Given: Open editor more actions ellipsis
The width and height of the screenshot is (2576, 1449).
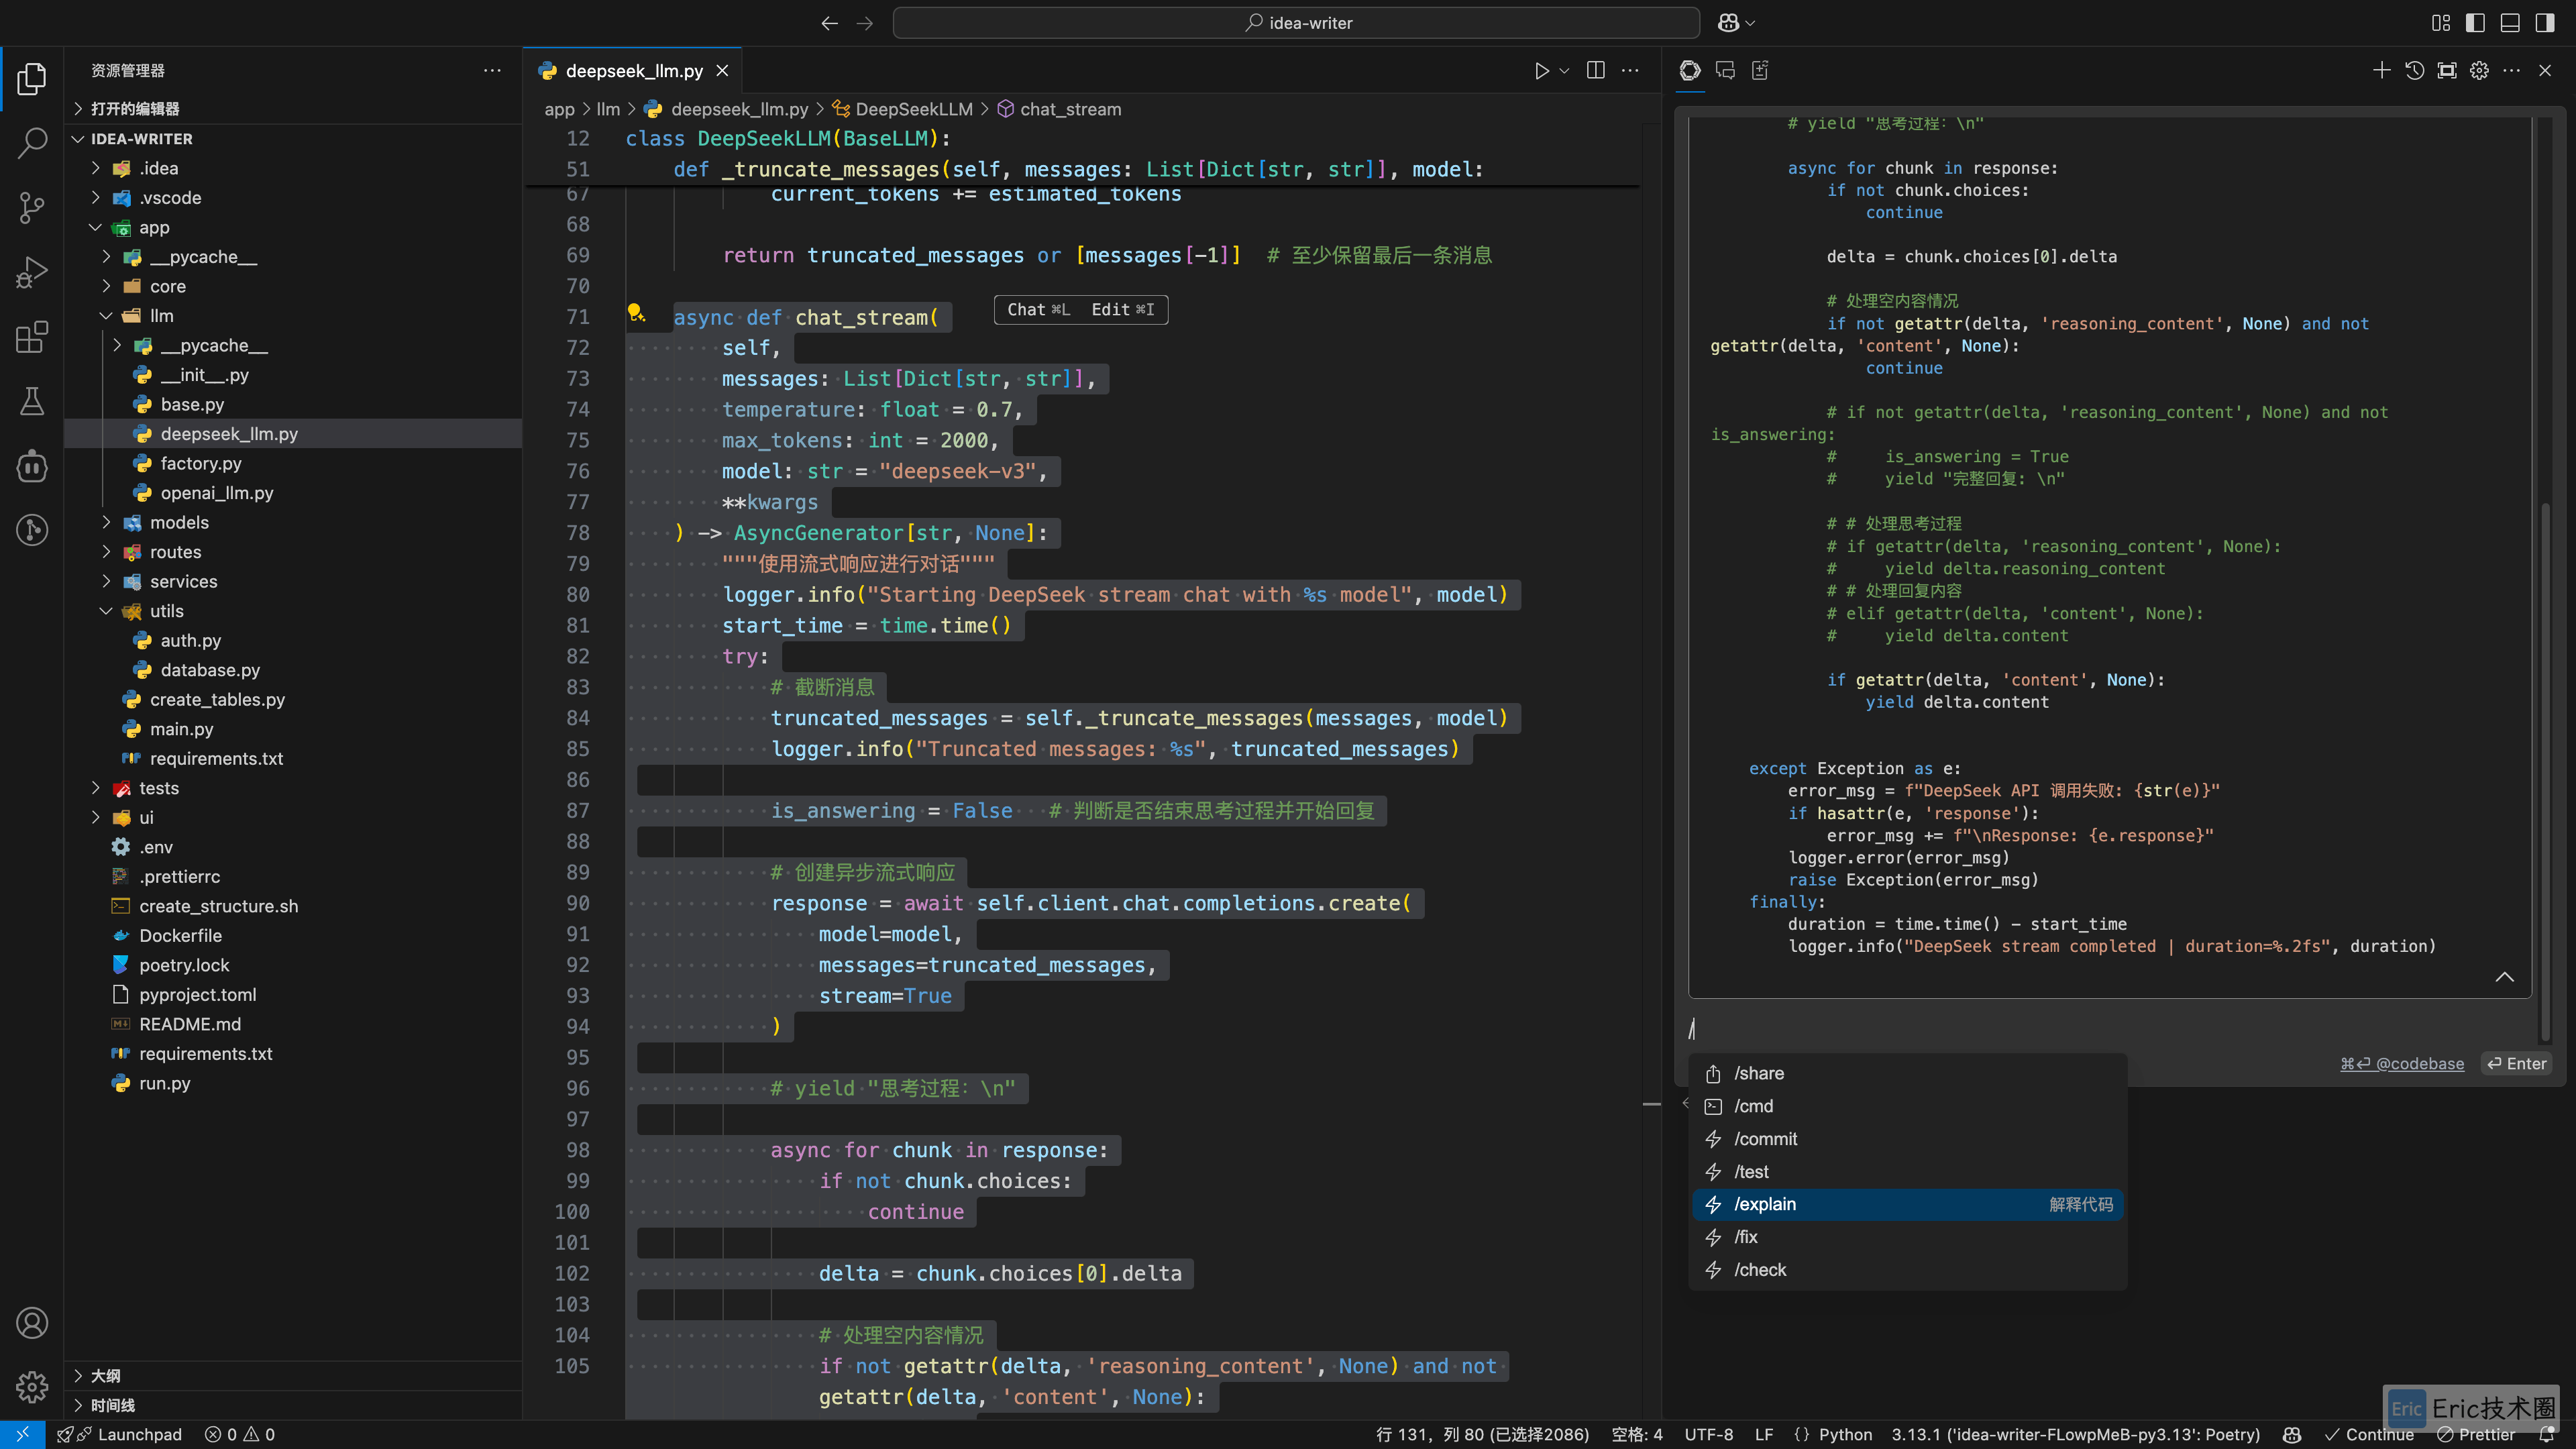Looking at the screenshot, I should point(1630,70).
